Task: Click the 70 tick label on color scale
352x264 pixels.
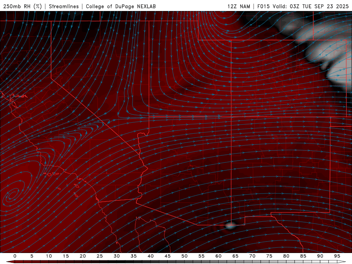Action: [x=252, y=256]
